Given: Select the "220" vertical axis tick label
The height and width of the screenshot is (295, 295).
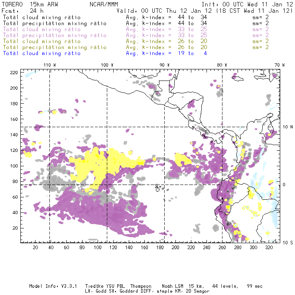Looking at the screenshot, I should [x=14, y=73].
